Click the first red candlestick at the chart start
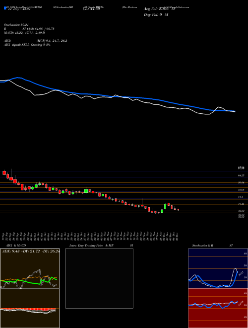This screenshot has height=328, width=248. pyautogui.click(x=4, y=172)
